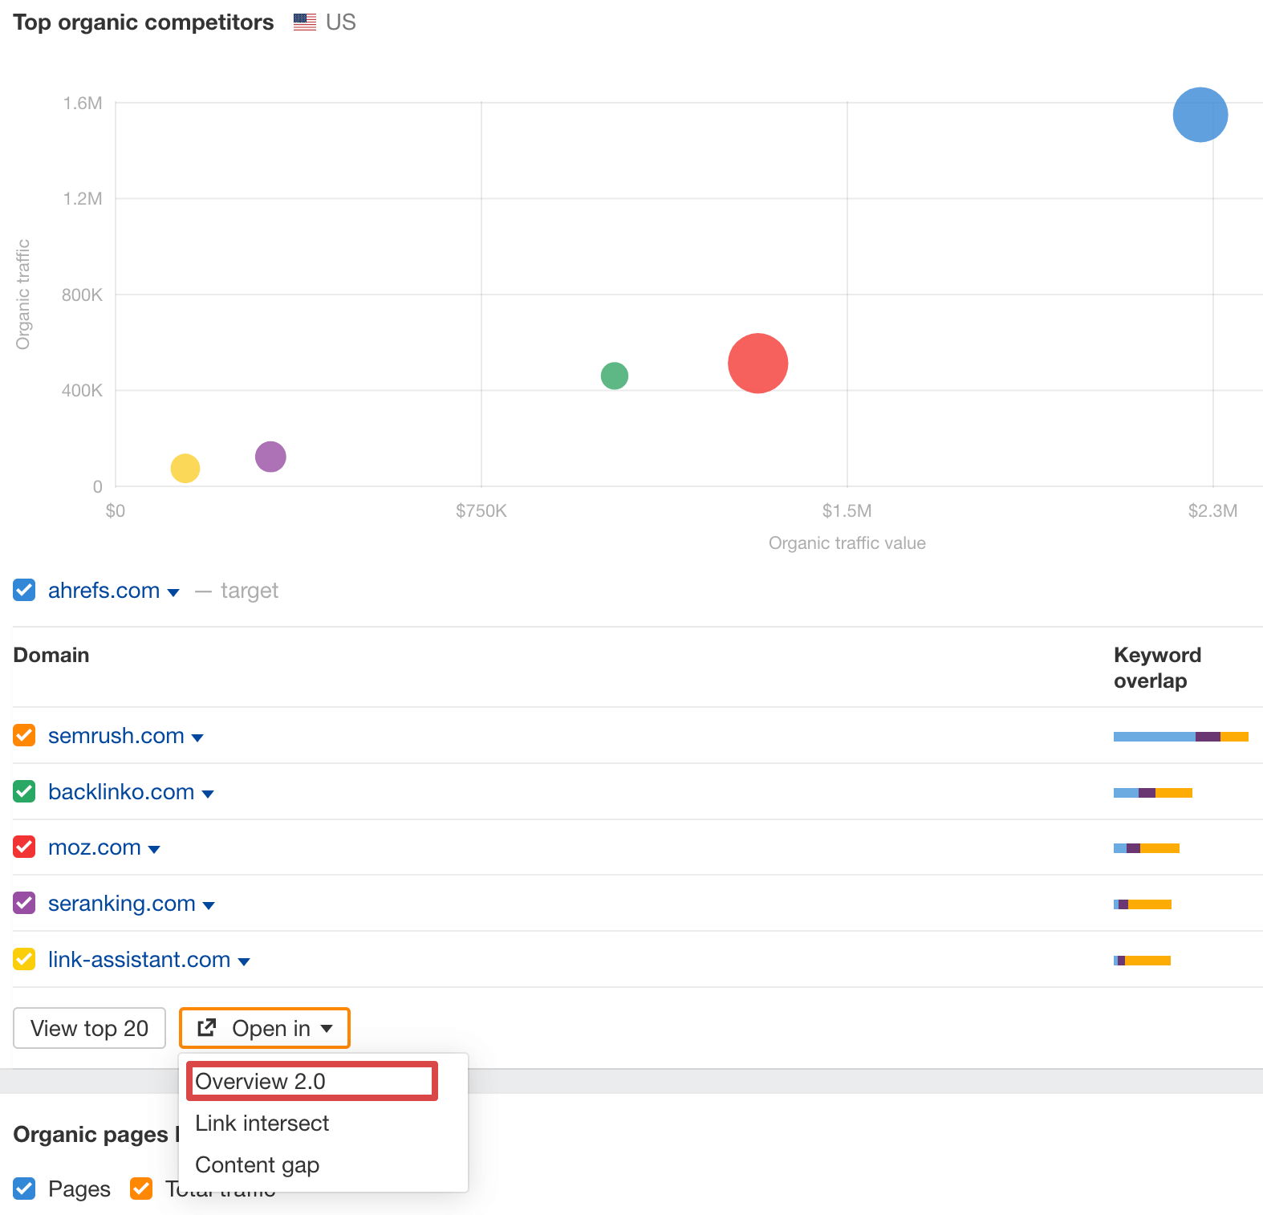1263x1215 pixels.
Task: Click the purple bubble in chart
Action: pos(270,457)
